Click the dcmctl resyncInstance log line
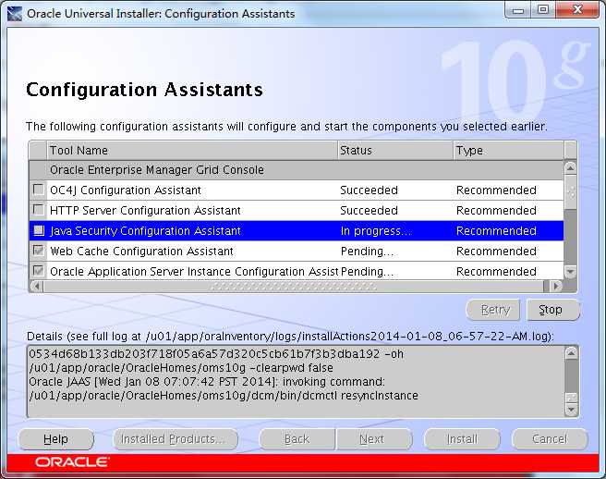Image resolution: width=606 pixels, height=479 pixels. [x=224, y=396]
